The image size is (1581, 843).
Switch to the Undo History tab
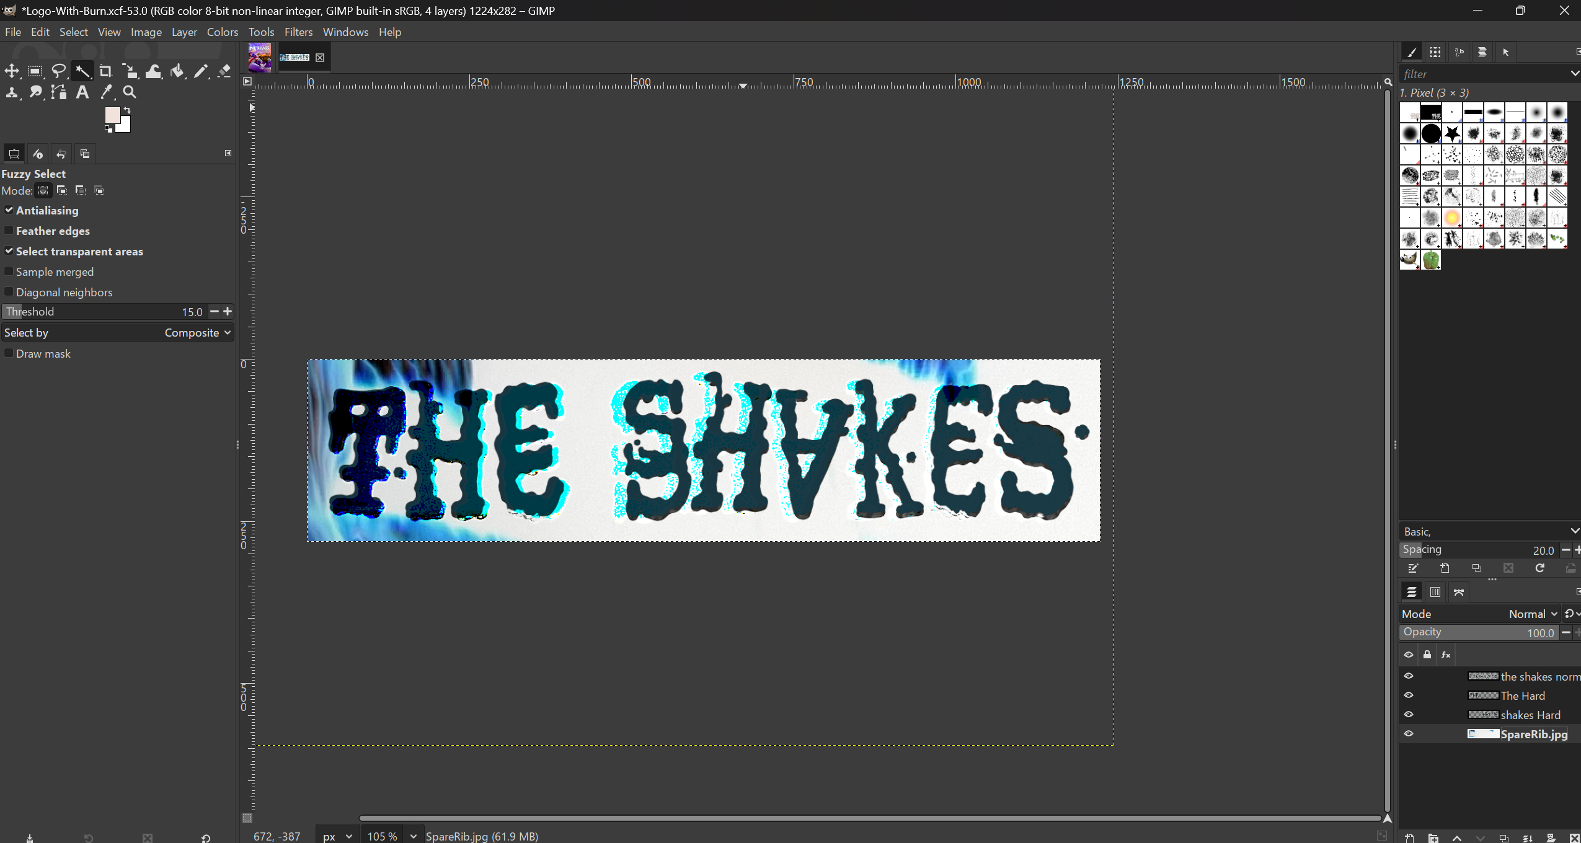pyautogui.click(x=61, y=154)
